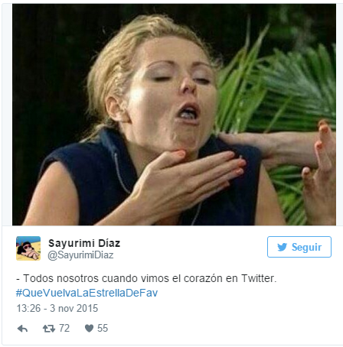Reply to the tweet with arrow icon
This screenshot has height=347, width=343.
coord(22,329)
